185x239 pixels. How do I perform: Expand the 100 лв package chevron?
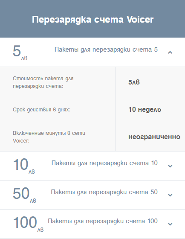(170, 224)
